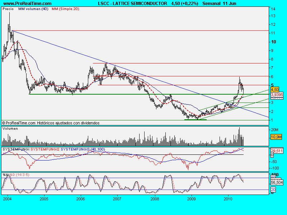Click the 56,504 stochastic value tag
The width and height of the screenshot is (287, 215).
click(x=277, y=182)
